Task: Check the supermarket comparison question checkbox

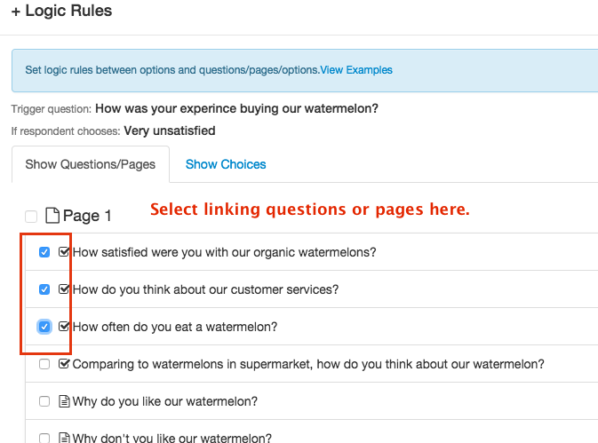Action: click(44, 364)
